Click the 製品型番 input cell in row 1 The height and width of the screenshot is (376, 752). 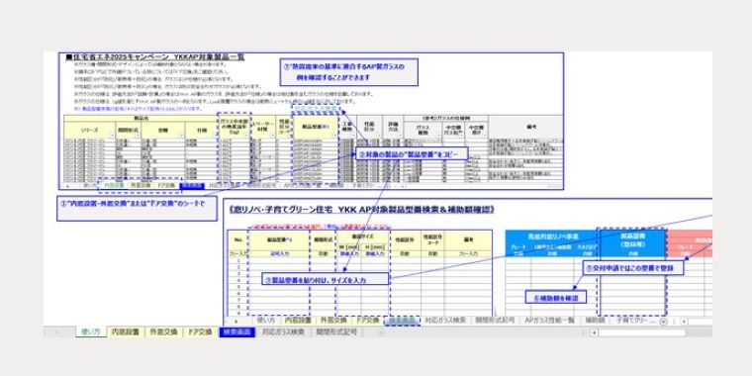pos(279,261)
